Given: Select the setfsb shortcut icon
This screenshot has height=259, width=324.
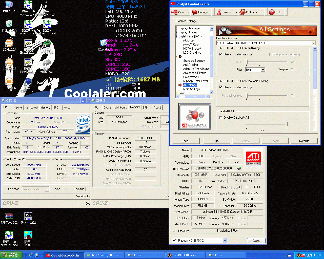Looking at the screenshot, I should (x=28, y=218).
